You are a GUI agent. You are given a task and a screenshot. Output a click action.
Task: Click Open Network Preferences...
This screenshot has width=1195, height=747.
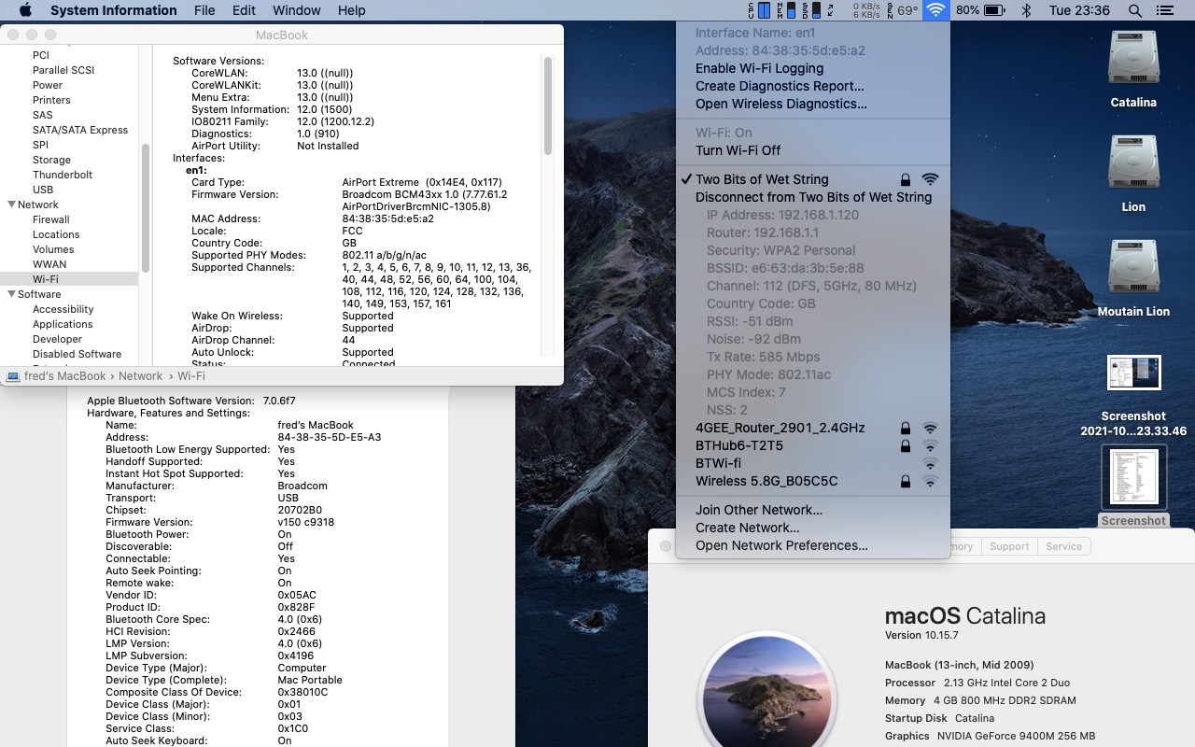coord(781,545)
